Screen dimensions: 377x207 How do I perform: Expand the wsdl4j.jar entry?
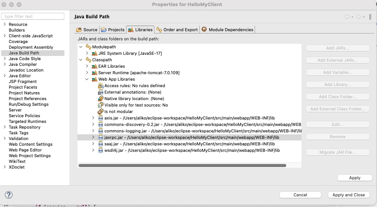[x=93, y=150]
